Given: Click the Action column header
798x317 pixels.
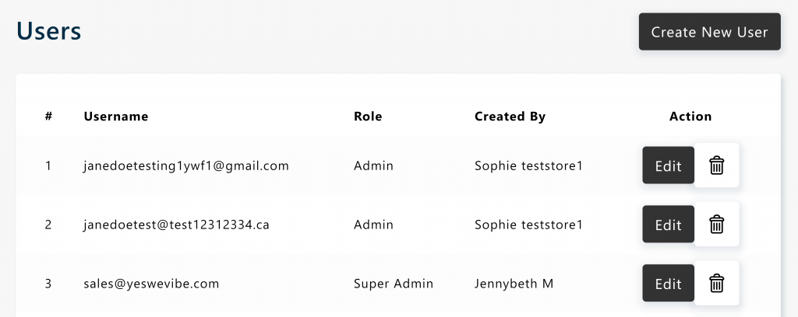Looking at the screenshot, I should 690,116.
